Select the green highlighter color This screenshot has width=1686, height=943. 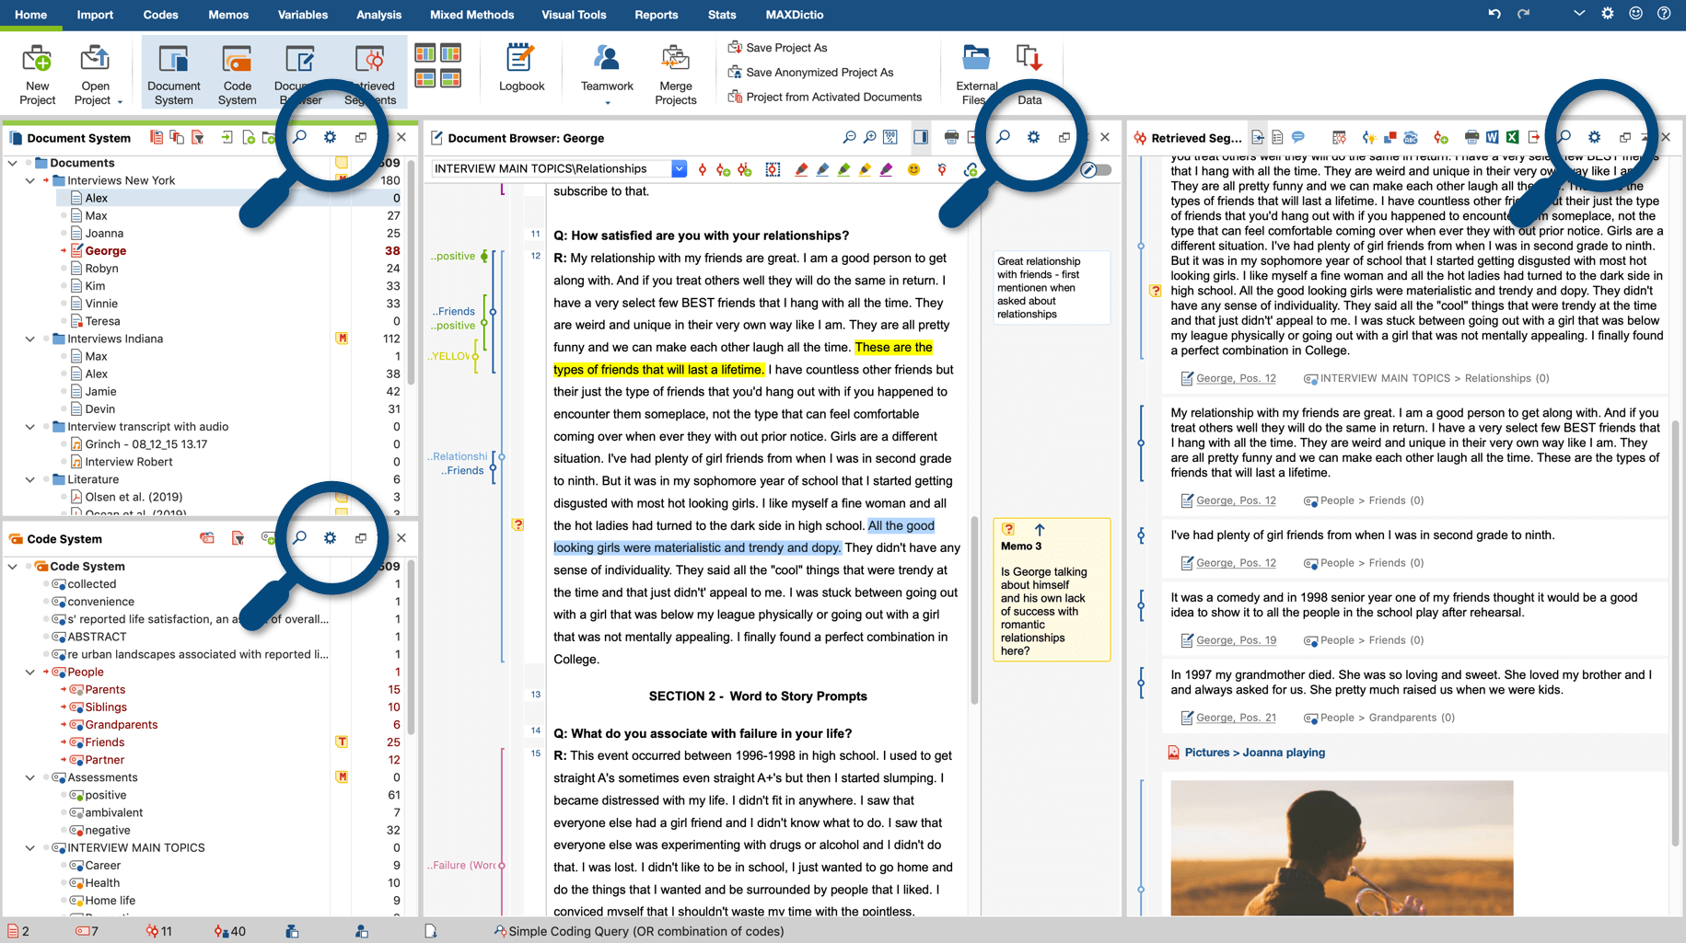click(x=843, y=169)
